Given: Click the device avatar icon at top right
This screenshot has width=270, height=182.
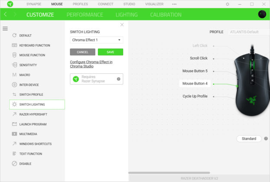Looking at the screenshot, I should [x=262, y=14].
